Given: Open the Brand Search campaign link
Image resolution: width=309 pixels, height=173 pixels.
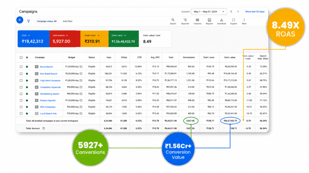Looking at the screenshot, I should [x=46, y=67].
